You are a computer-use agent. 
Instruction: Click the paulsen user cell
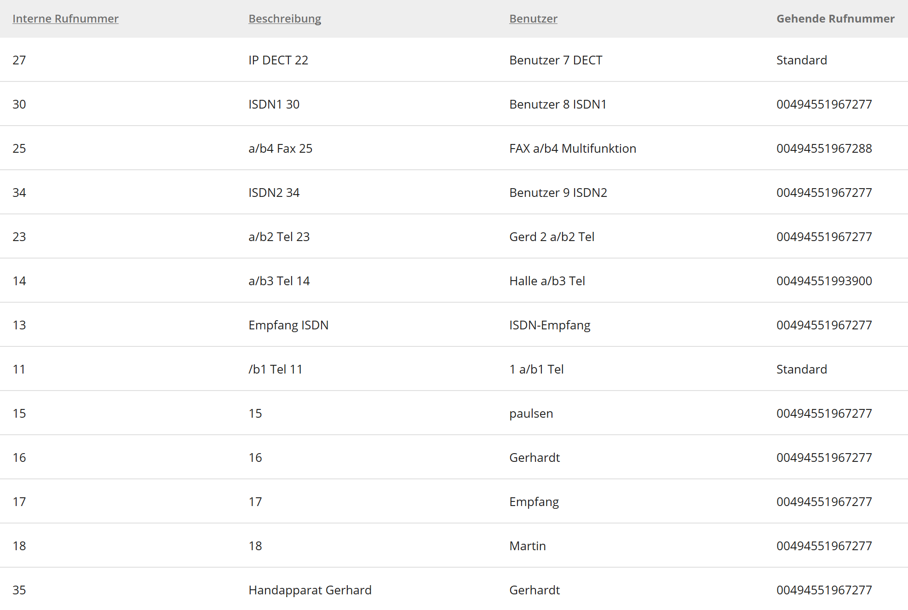tap(531, 414)
